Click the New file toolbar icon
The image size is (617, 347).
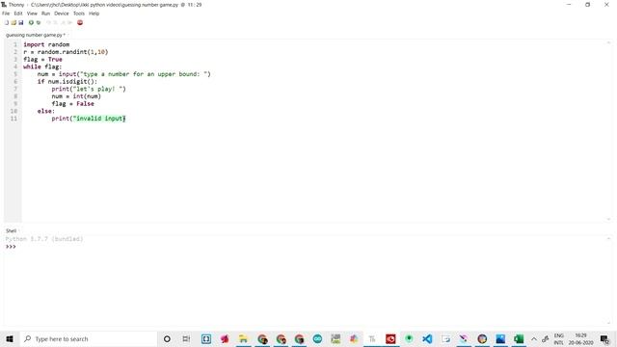pyautogui.click(x=7, y=22)
